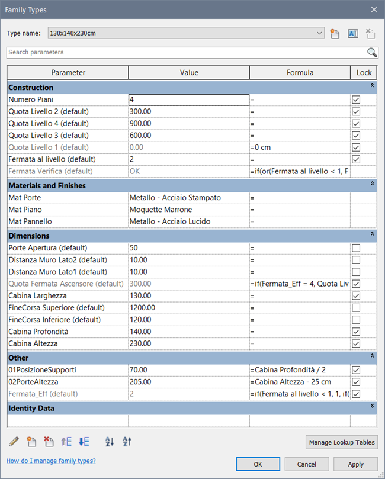Select the Cabina Larghezza parameter name

[68, 295]
